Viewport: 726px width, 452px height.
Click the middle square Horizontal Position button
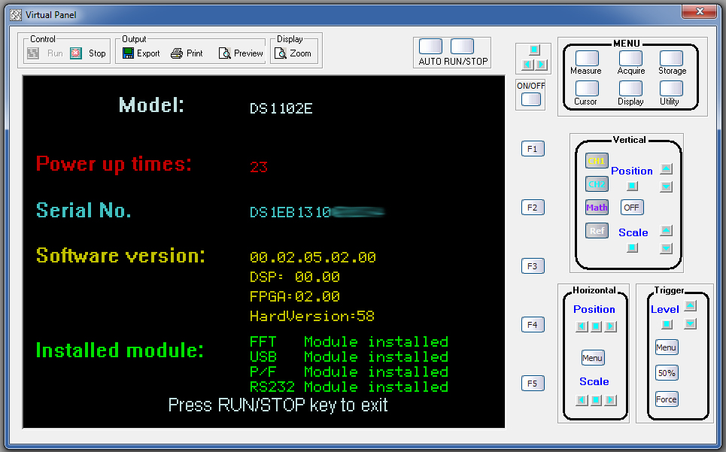597,326
